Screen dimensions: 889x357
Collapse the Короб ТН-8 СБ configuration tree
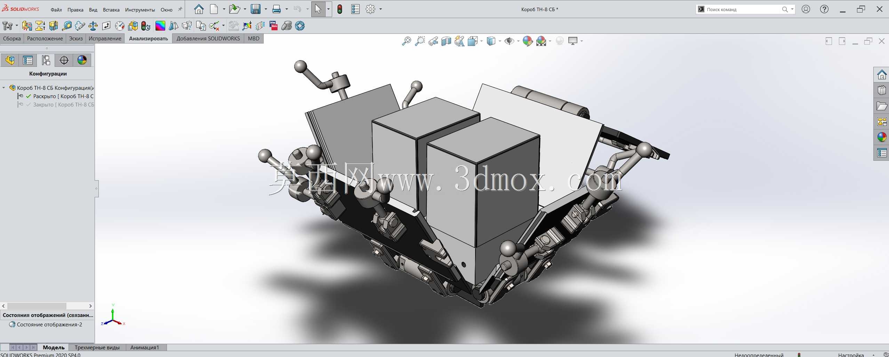4,88
